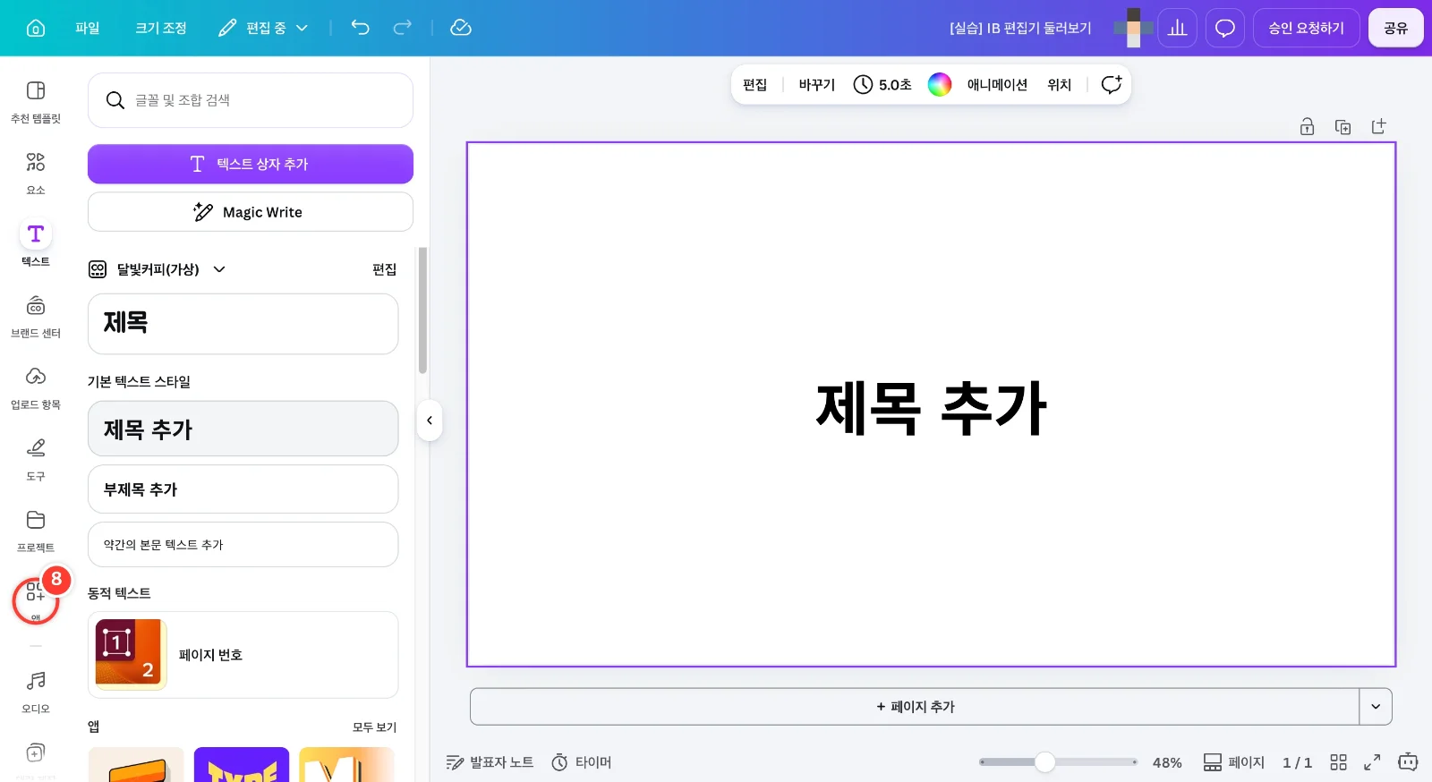Open 추천 템플릿 sidebar tab
1432x782 pixels.
coord(36,101)
